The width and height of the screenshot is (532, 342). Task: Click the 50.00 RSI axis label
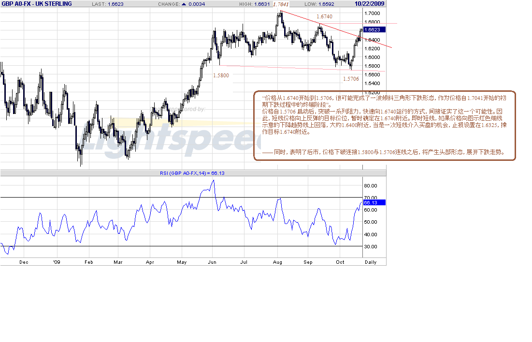[371, 222]
